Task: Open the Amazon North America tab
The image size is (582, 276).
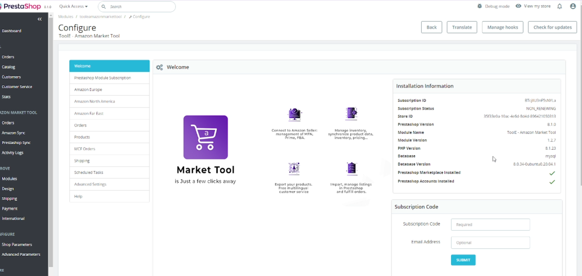Action: pyautogui.click(x=109, y=102)
